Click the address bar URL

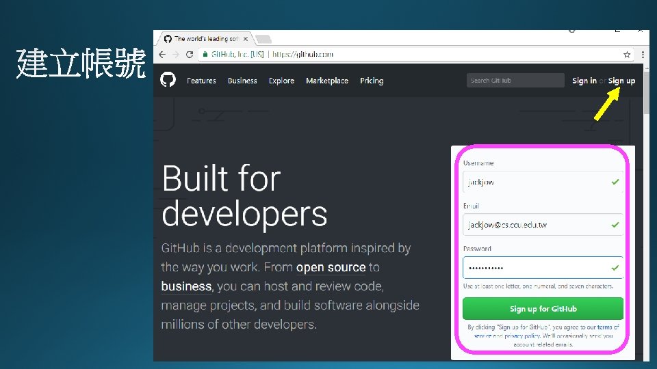(302, 55)
